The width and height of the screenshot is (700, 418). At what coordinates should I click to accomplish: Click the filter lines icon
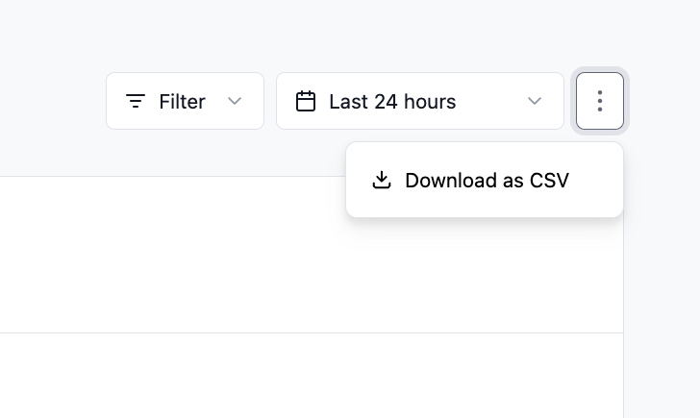[x=136, y=101]
